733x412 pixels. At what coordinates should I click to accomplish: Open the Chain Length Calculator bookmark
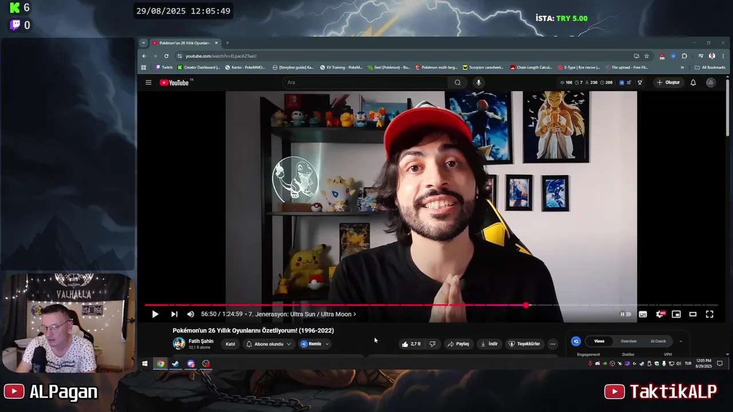(x=531, y=68)
